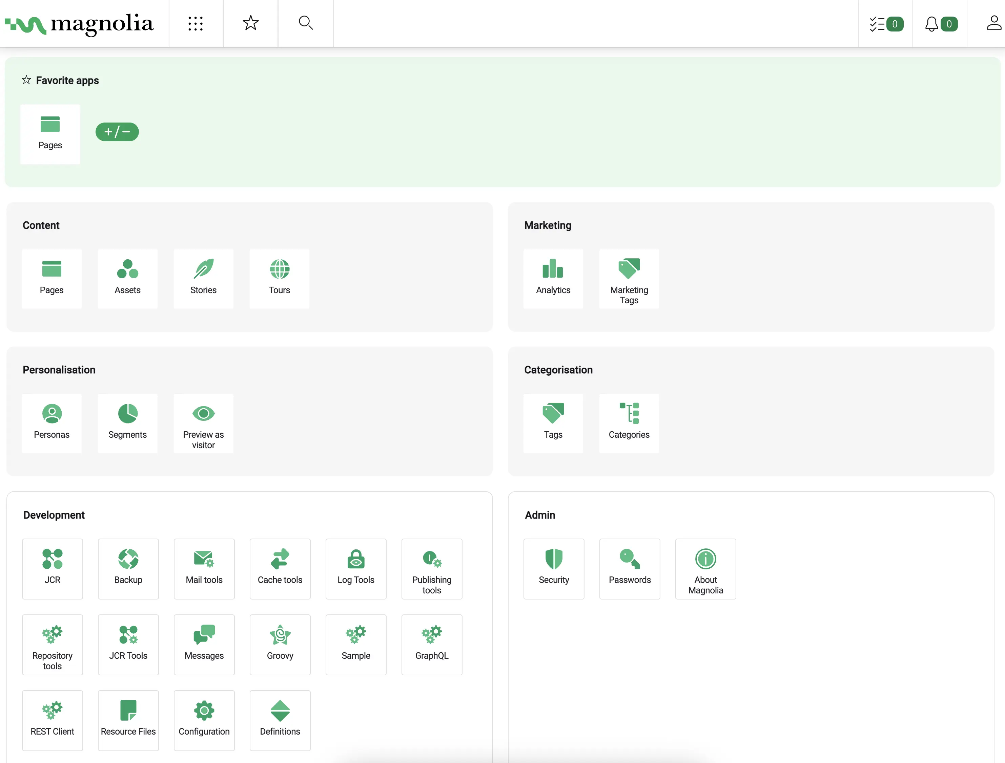Open the search magnifier icon

tap(305, 23)
